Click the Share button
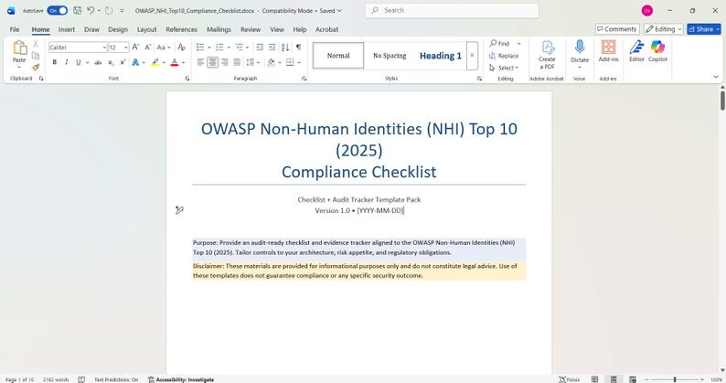 coord(704,29)
